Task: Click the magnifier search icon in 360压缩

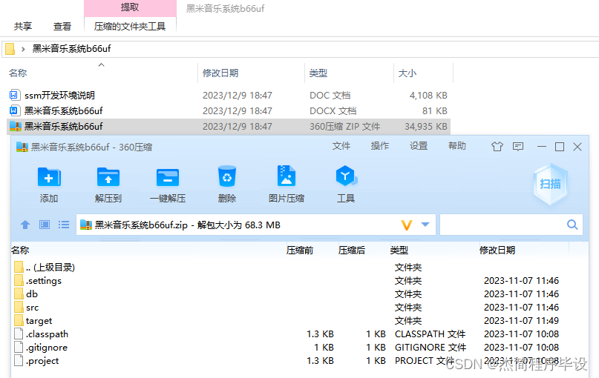Action: (x=572, y=225)
